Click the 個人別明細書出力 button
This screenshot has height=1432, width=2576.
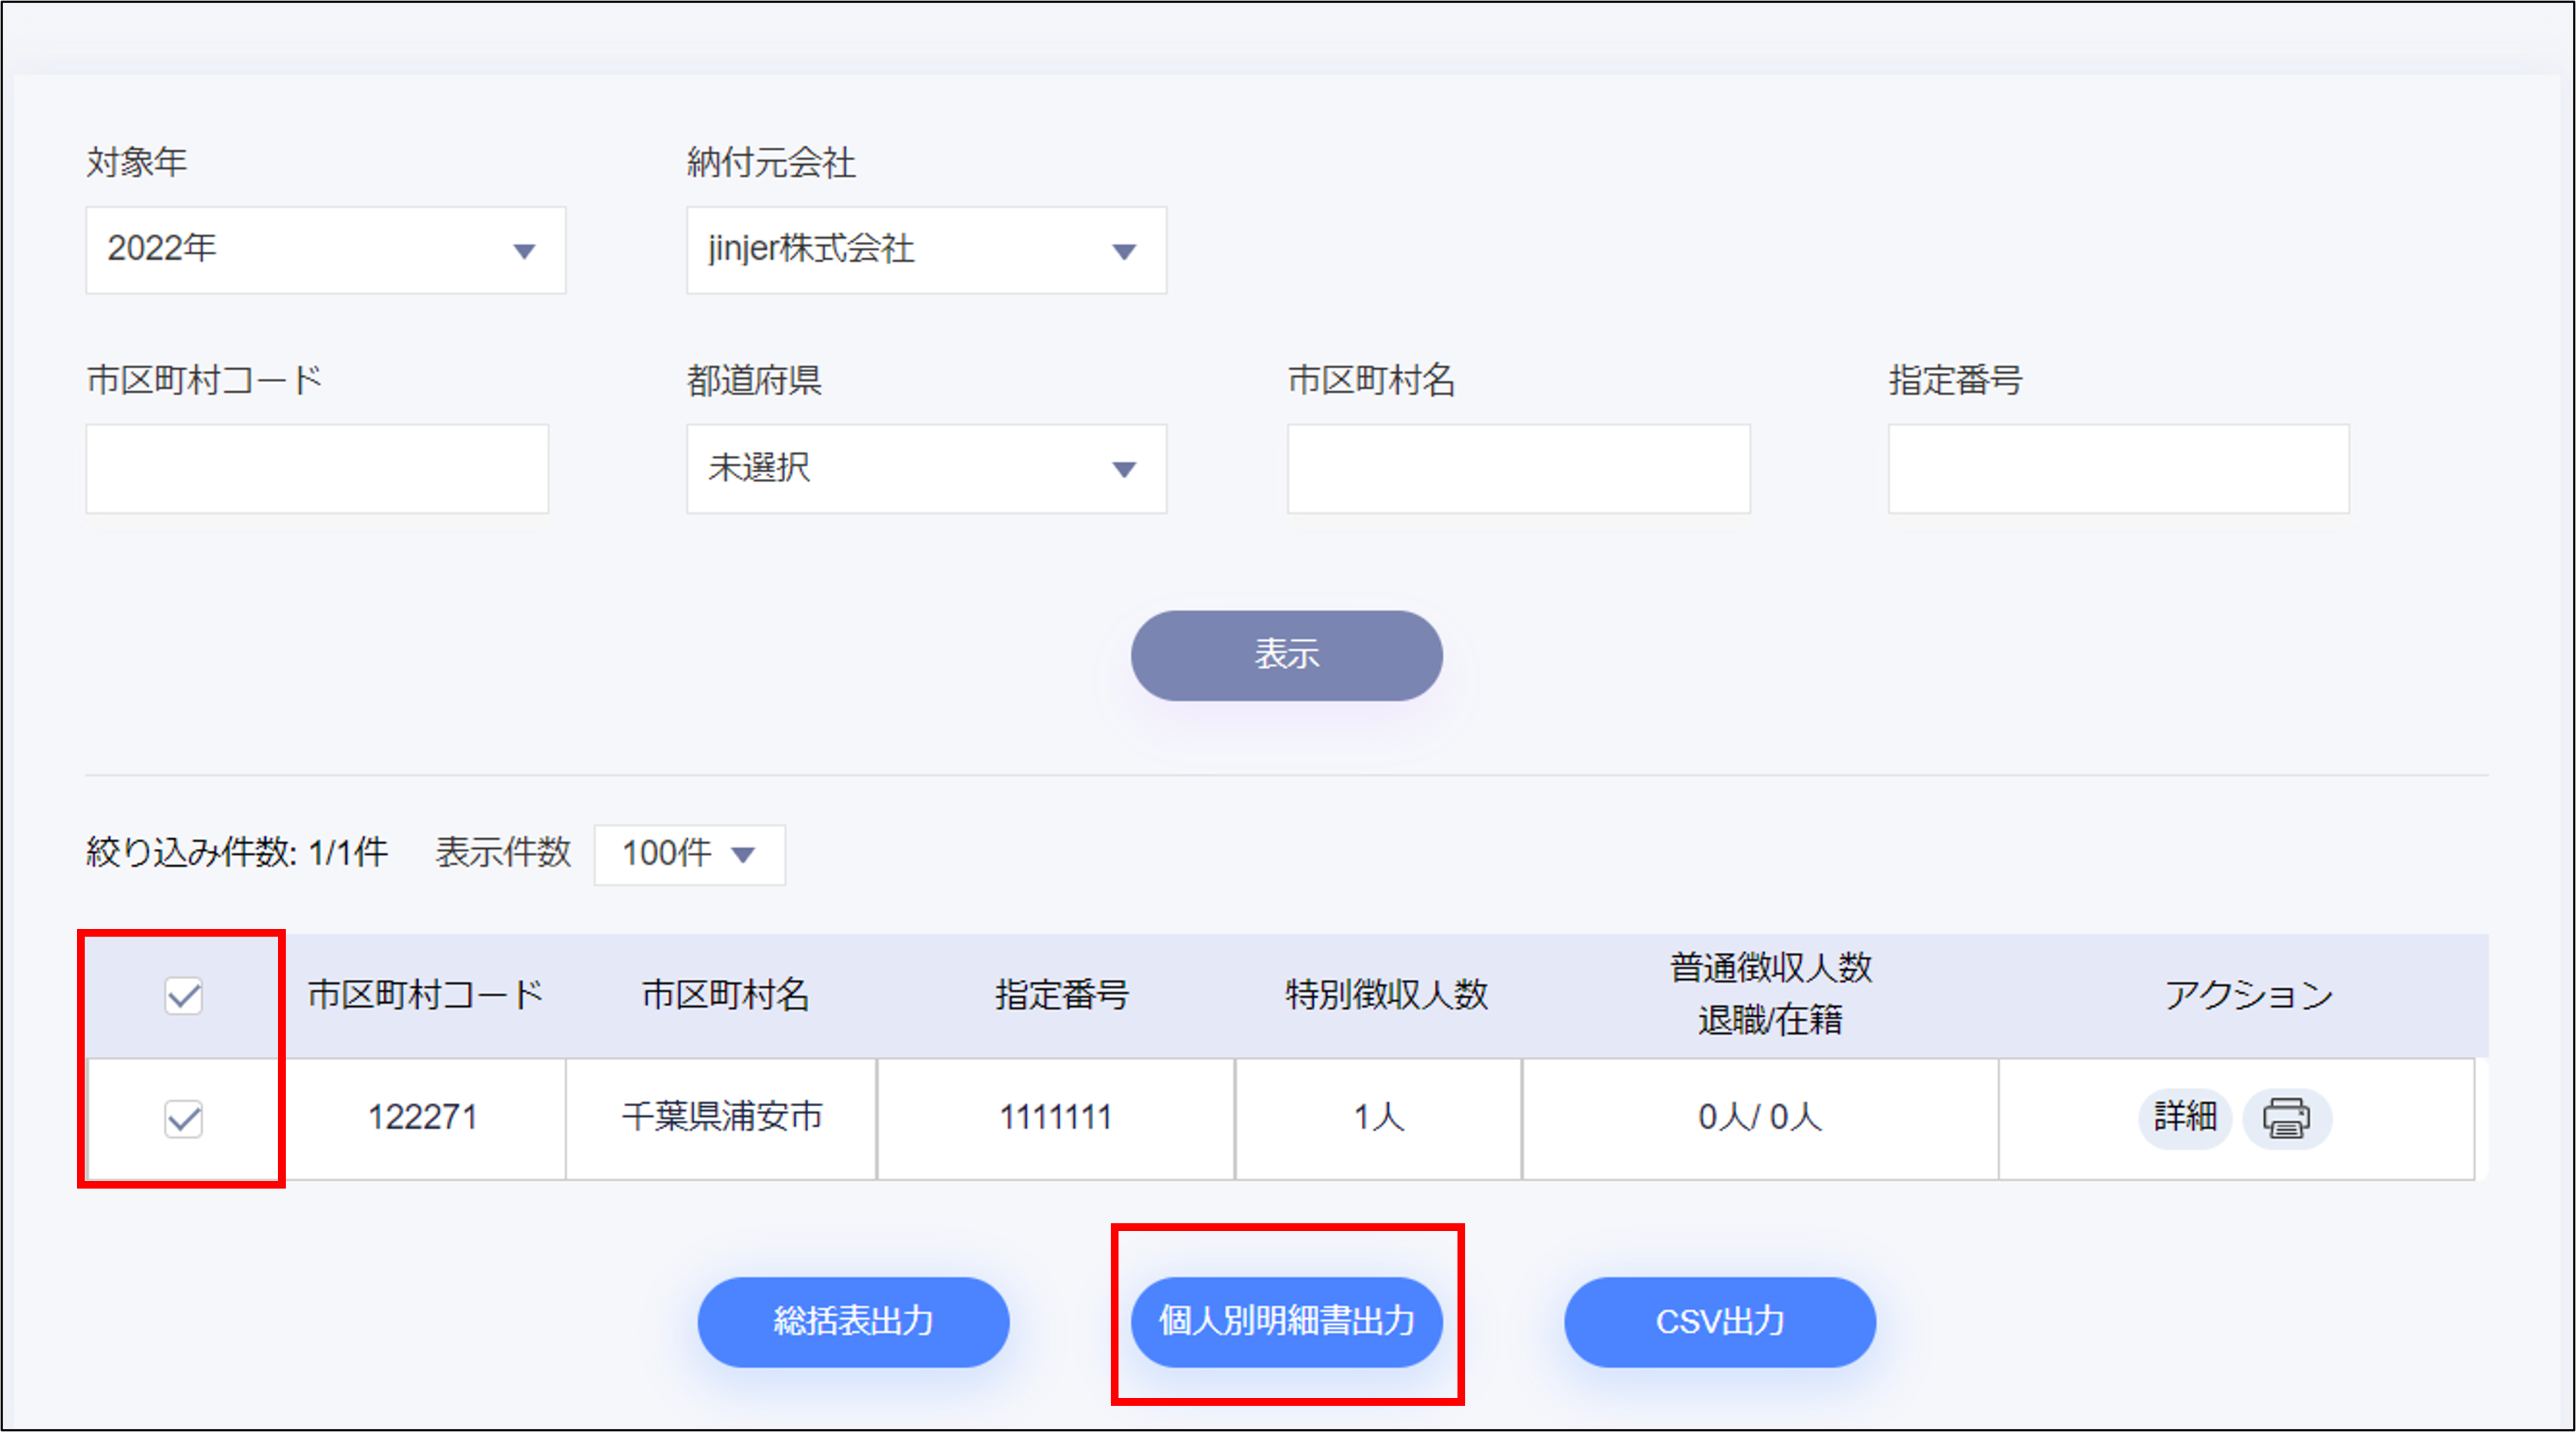(1286, 1321)
